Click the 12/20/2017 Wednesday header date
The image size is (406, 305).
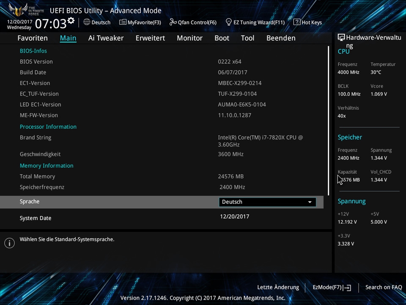(x=19, y=25)
